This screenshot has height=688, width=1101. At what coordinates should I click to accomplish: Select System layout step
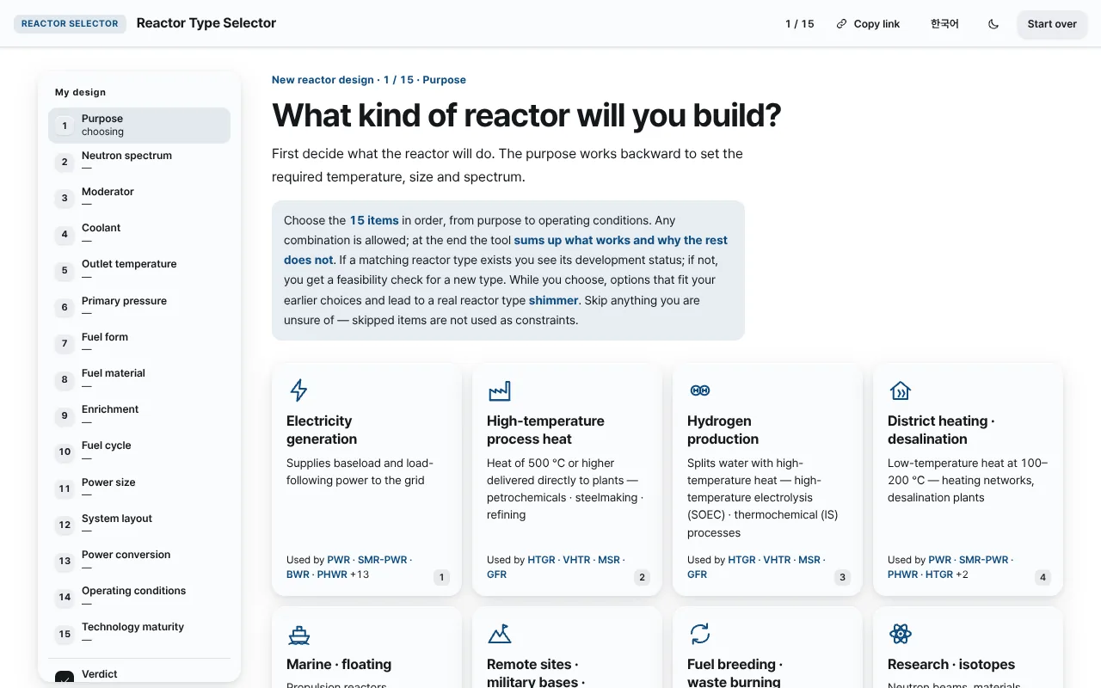(x=139, y=525)
